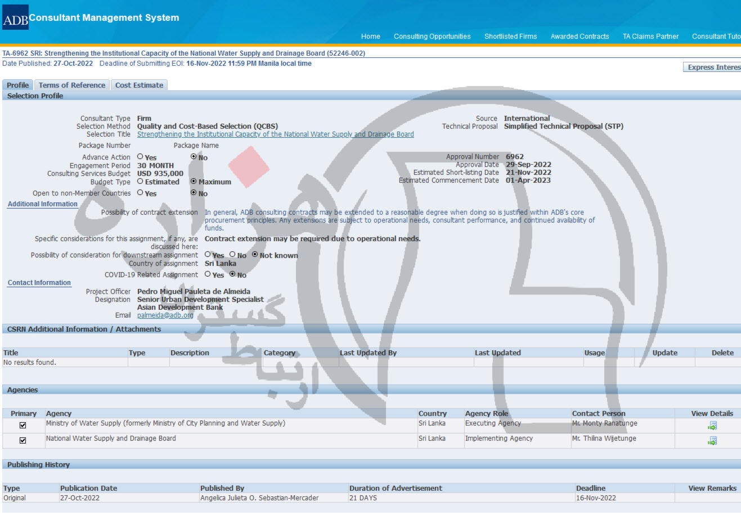The image size is (741, 520).
Task: Open View Details icon for Ministry of Water Supply
Action: [712, 426]
